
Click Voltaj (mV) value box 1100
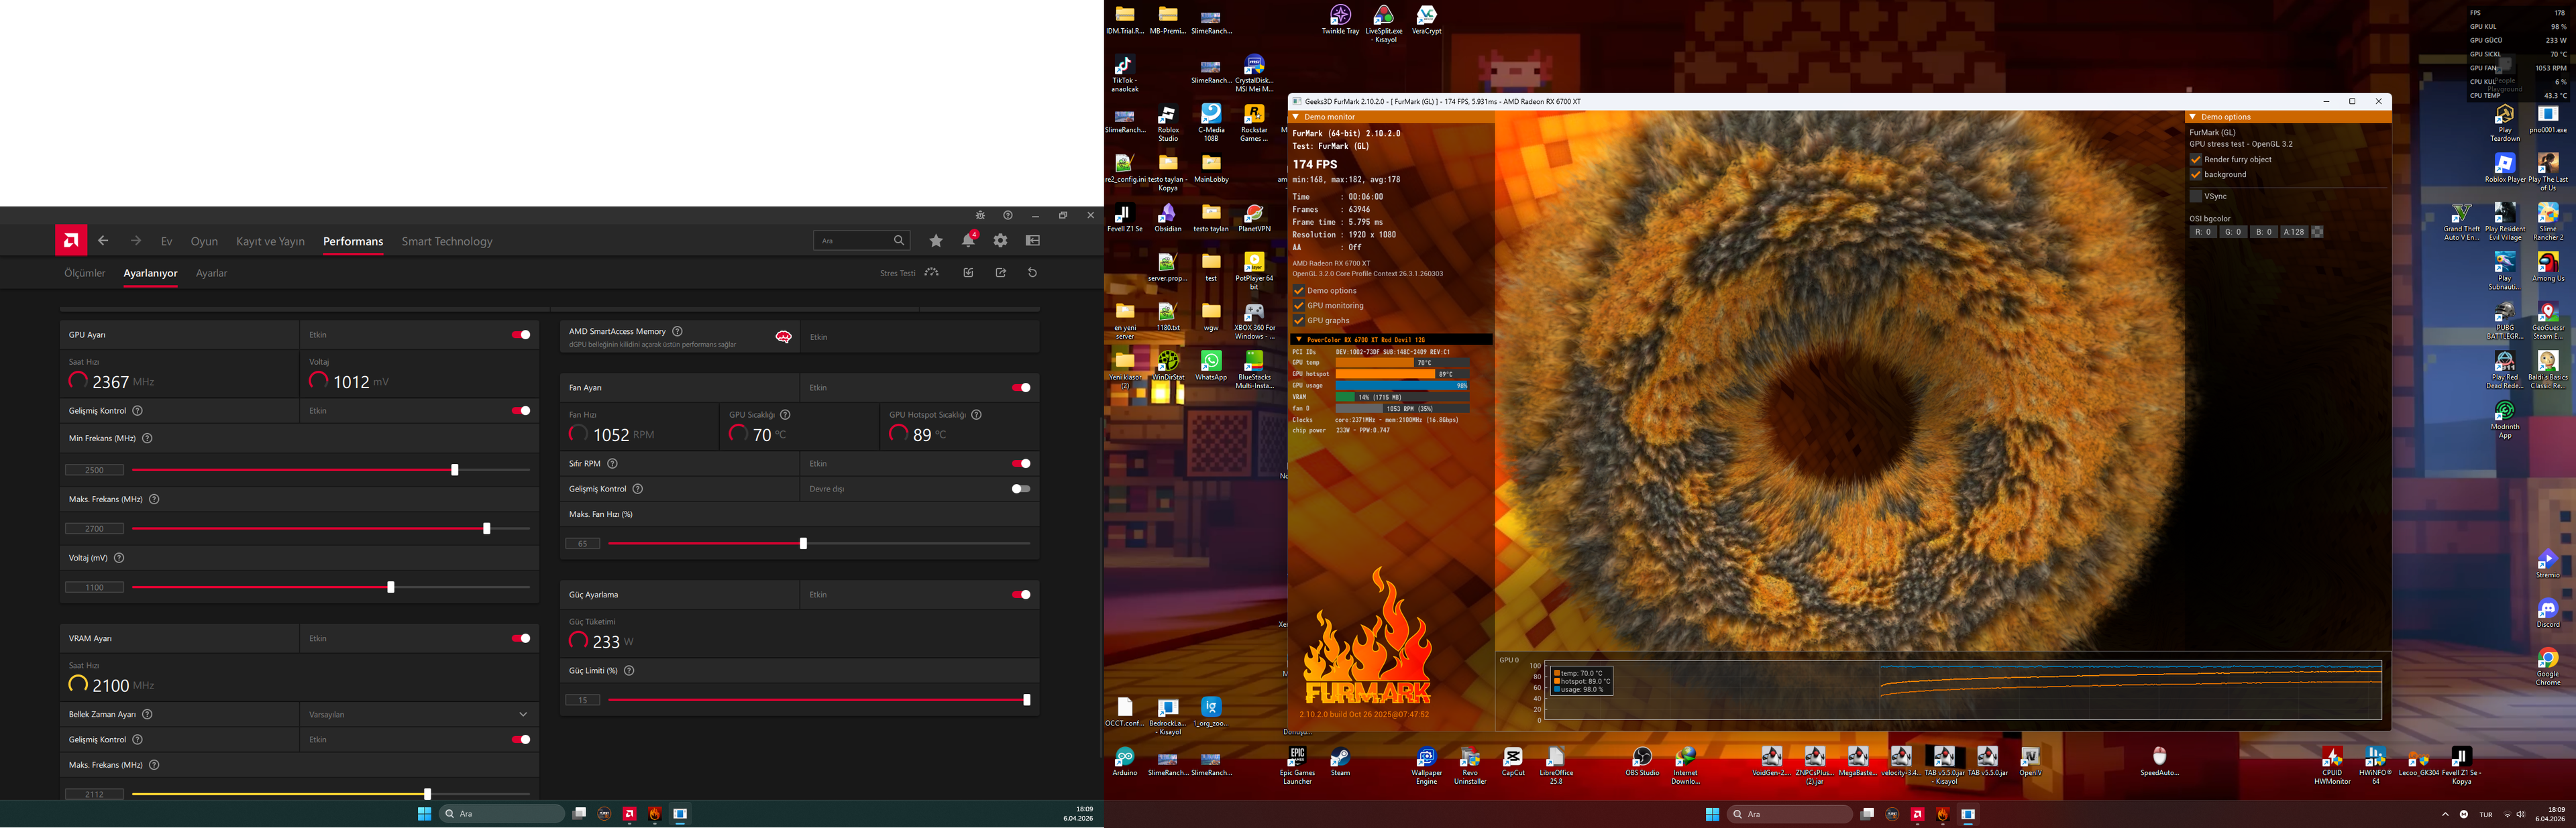point(94,587)
